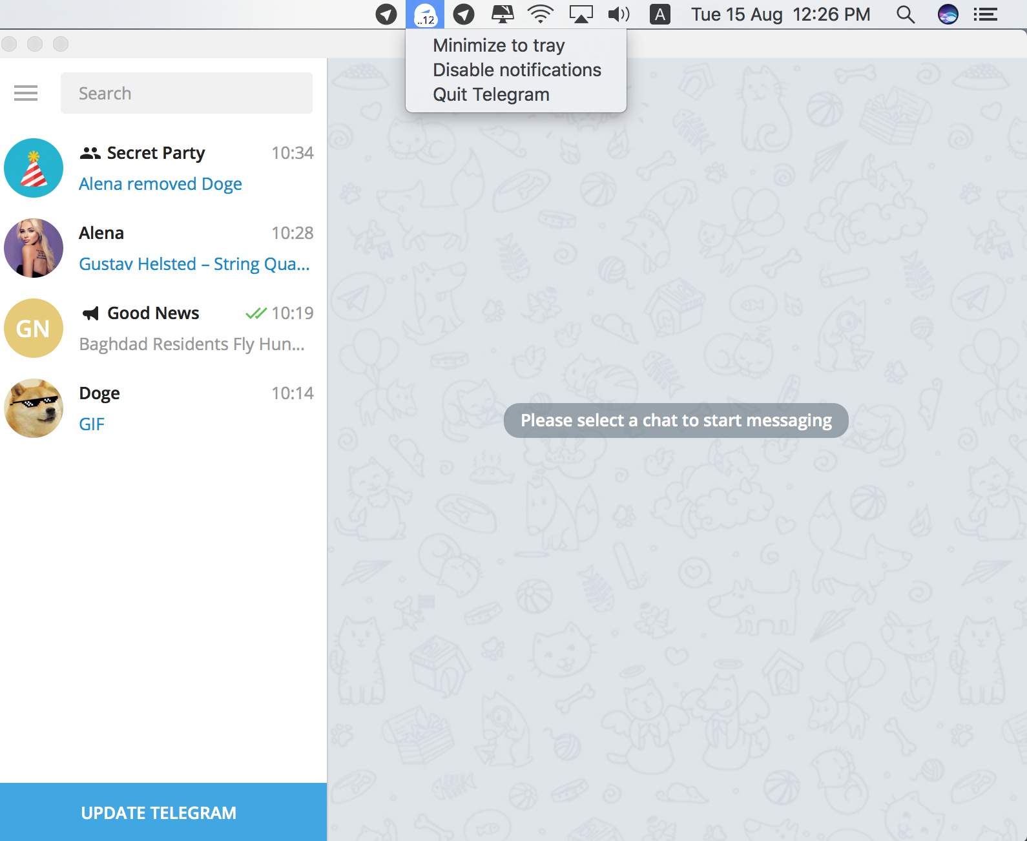Open the Doge chat
Screen dimensions: 1027x841
(x=163, y=408)
